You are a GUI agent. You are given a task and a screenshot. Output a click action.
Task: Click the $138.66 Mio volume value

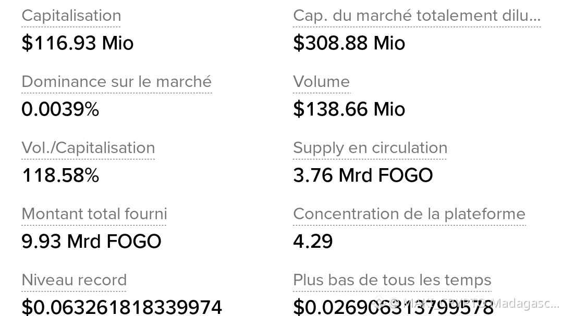coord(349,109)
